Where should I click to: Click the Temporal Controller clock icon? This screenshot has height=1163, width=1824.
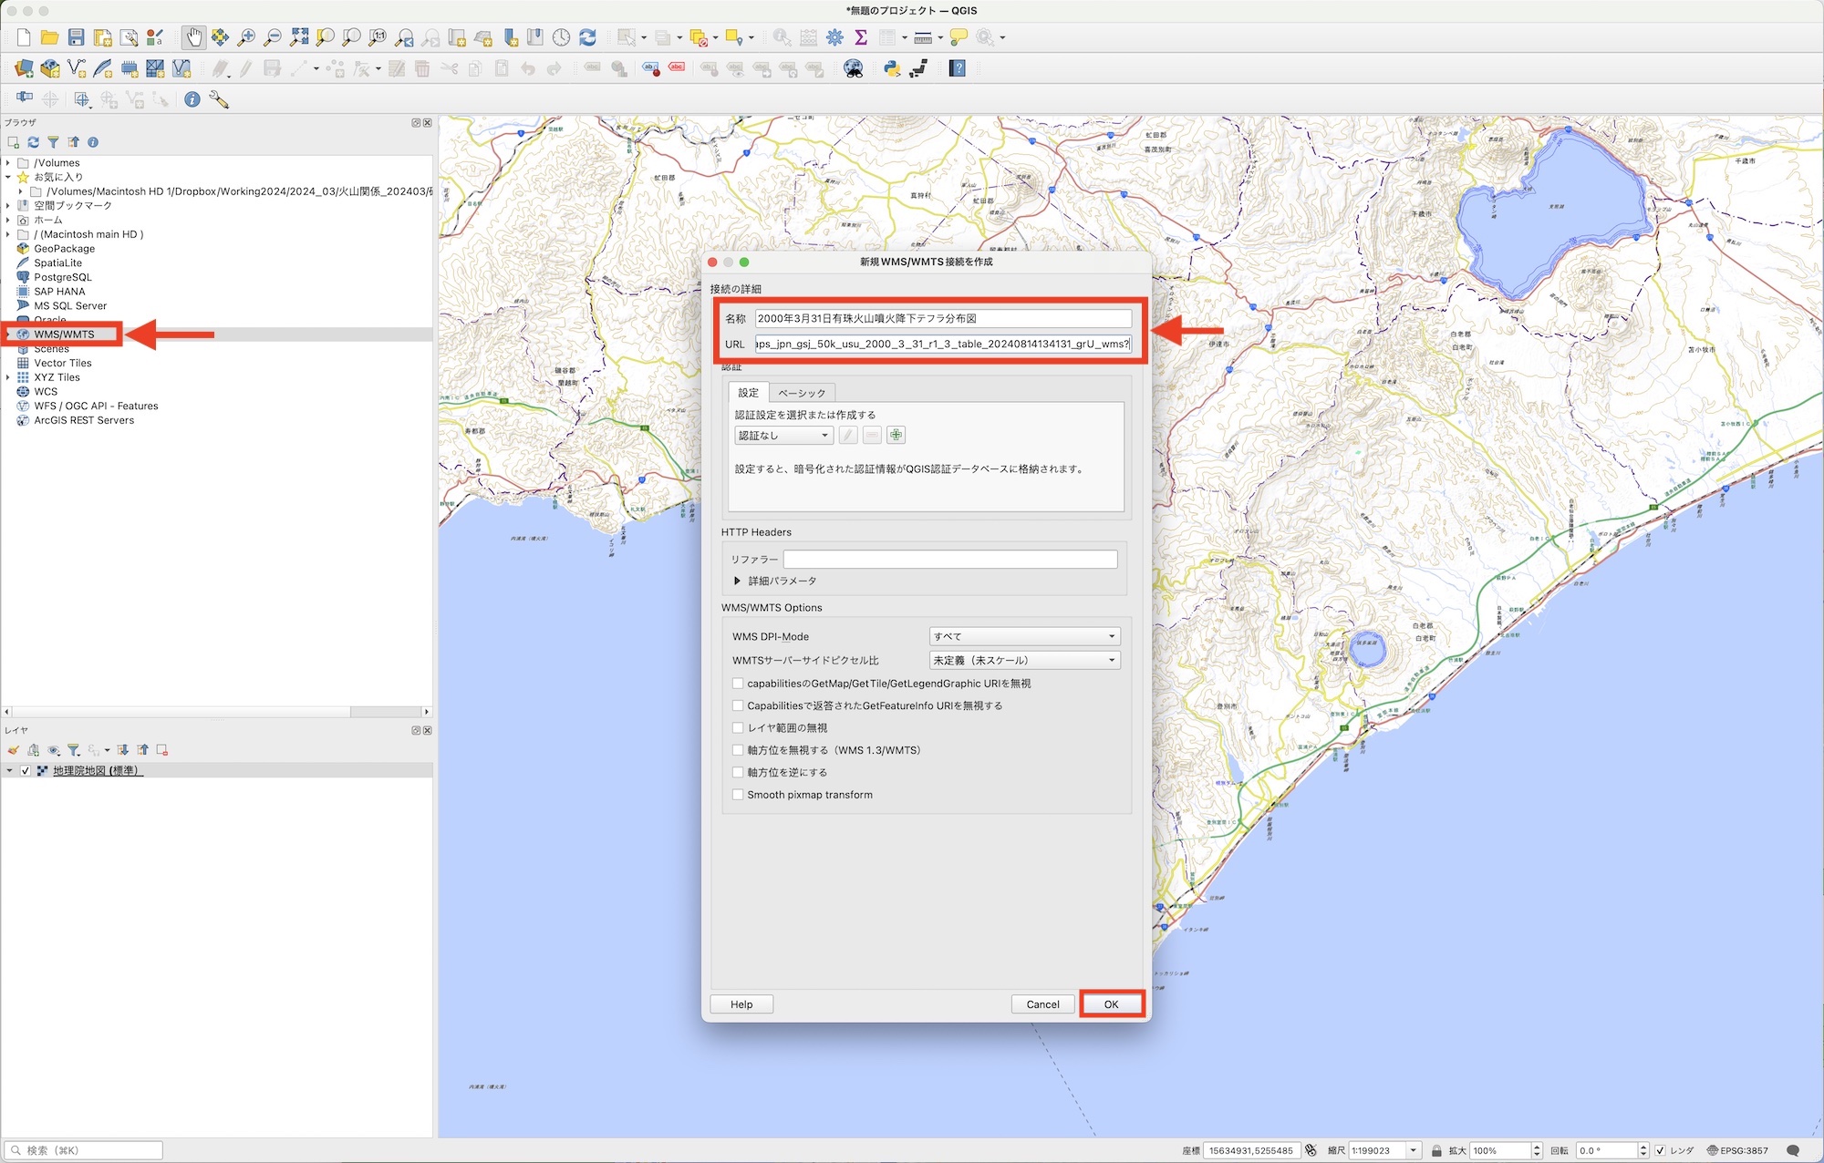point(562,37)
